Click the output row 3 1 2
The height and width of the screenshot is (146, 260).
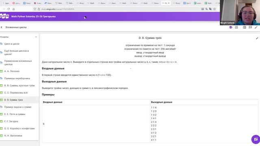tap(154, 133)
